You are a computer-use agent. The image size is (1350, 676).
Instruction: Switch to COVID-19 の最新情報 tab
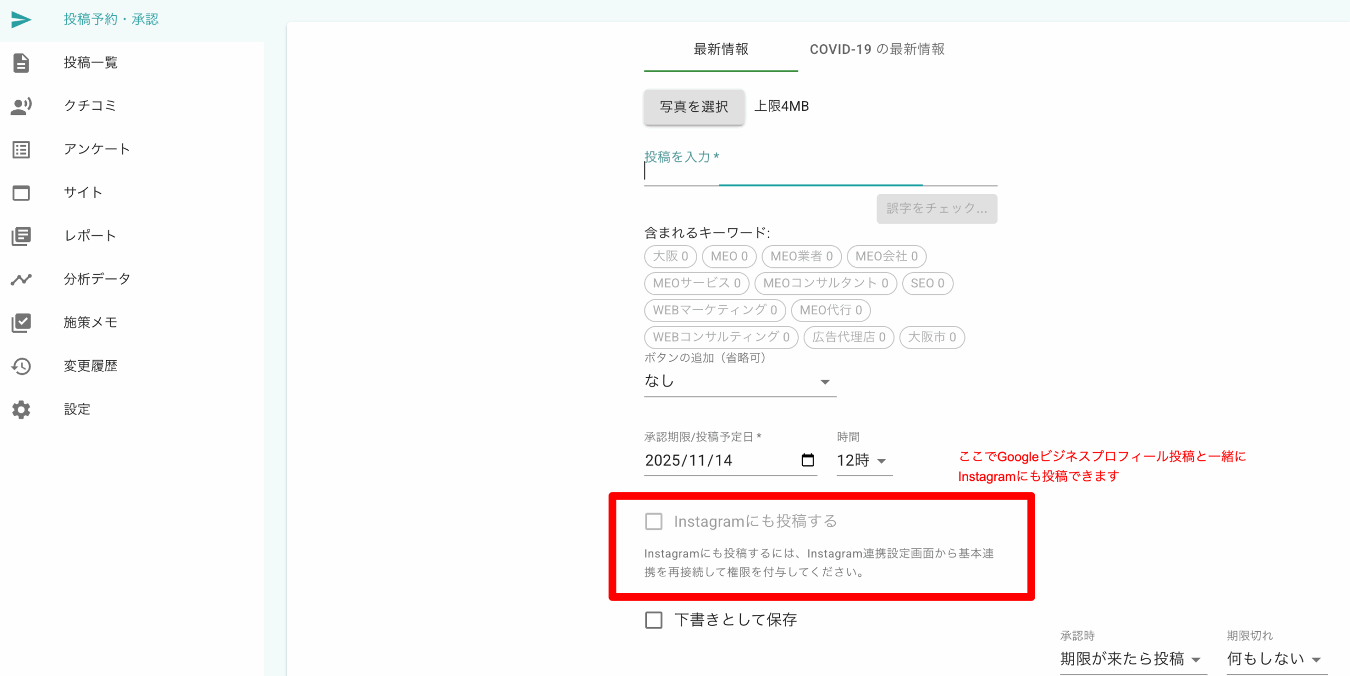(877, 50)
